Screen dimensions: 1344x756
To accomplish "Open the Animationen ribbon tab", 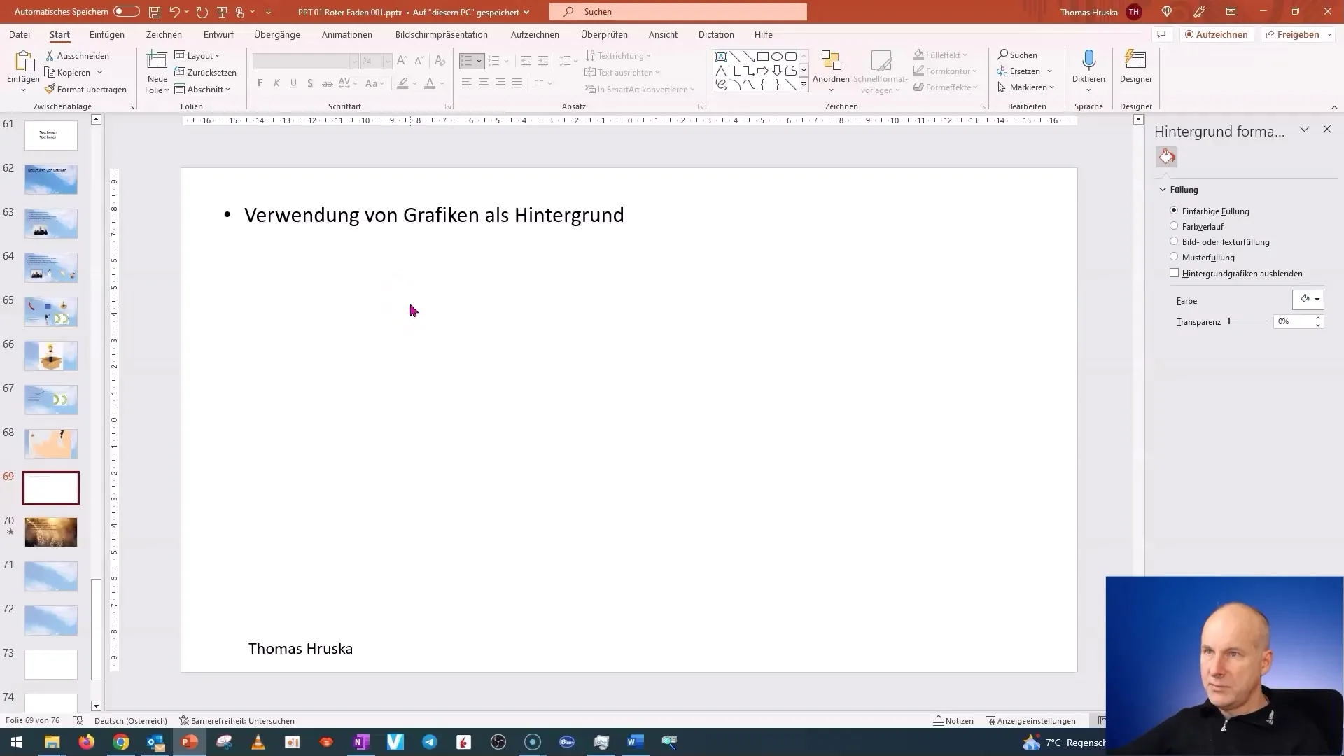I will pos(347,34).
